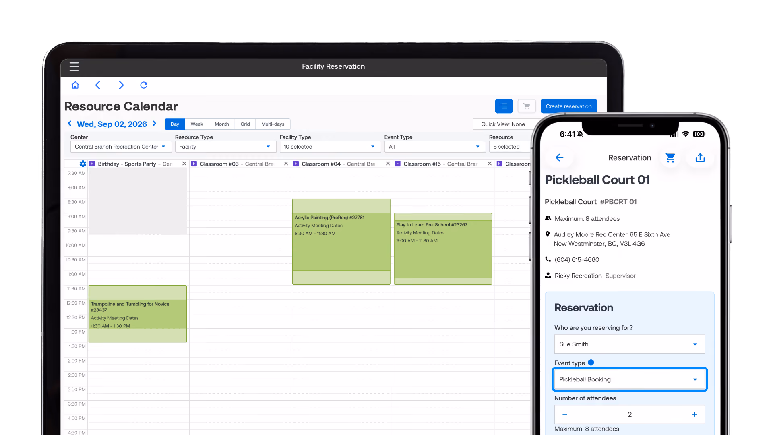Switch to Multi-days view tab
The height and width of the screenshot is (435, 773).
tap(273, 124)
